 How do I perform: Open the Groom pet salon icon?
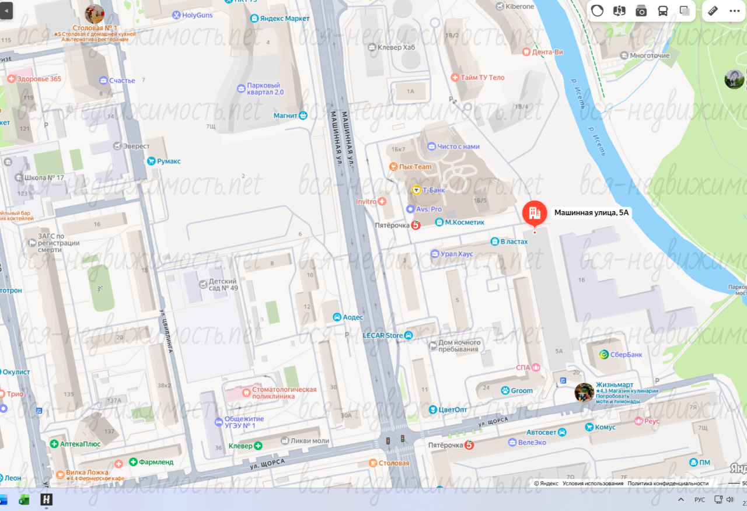[x=505, y=390]
